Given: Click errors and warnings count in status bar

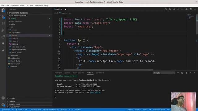Looking at the screenshot, I should 64,110.
